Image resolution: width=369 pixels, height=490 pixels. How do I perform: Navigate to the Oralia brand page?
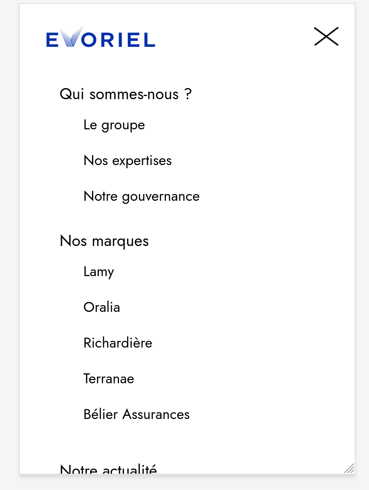point(102,307)
